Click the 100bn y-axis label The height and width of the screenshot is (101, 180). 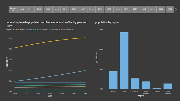tap(101, 49)
